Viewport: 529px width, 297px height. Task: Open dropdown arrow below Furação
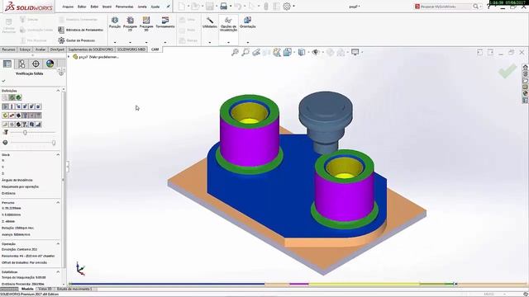pyautogui.click(x=115, y=42)
